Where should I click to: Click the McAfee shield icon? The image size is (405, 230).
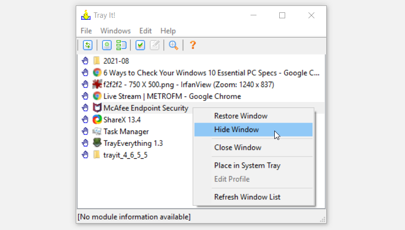[97, 108]
